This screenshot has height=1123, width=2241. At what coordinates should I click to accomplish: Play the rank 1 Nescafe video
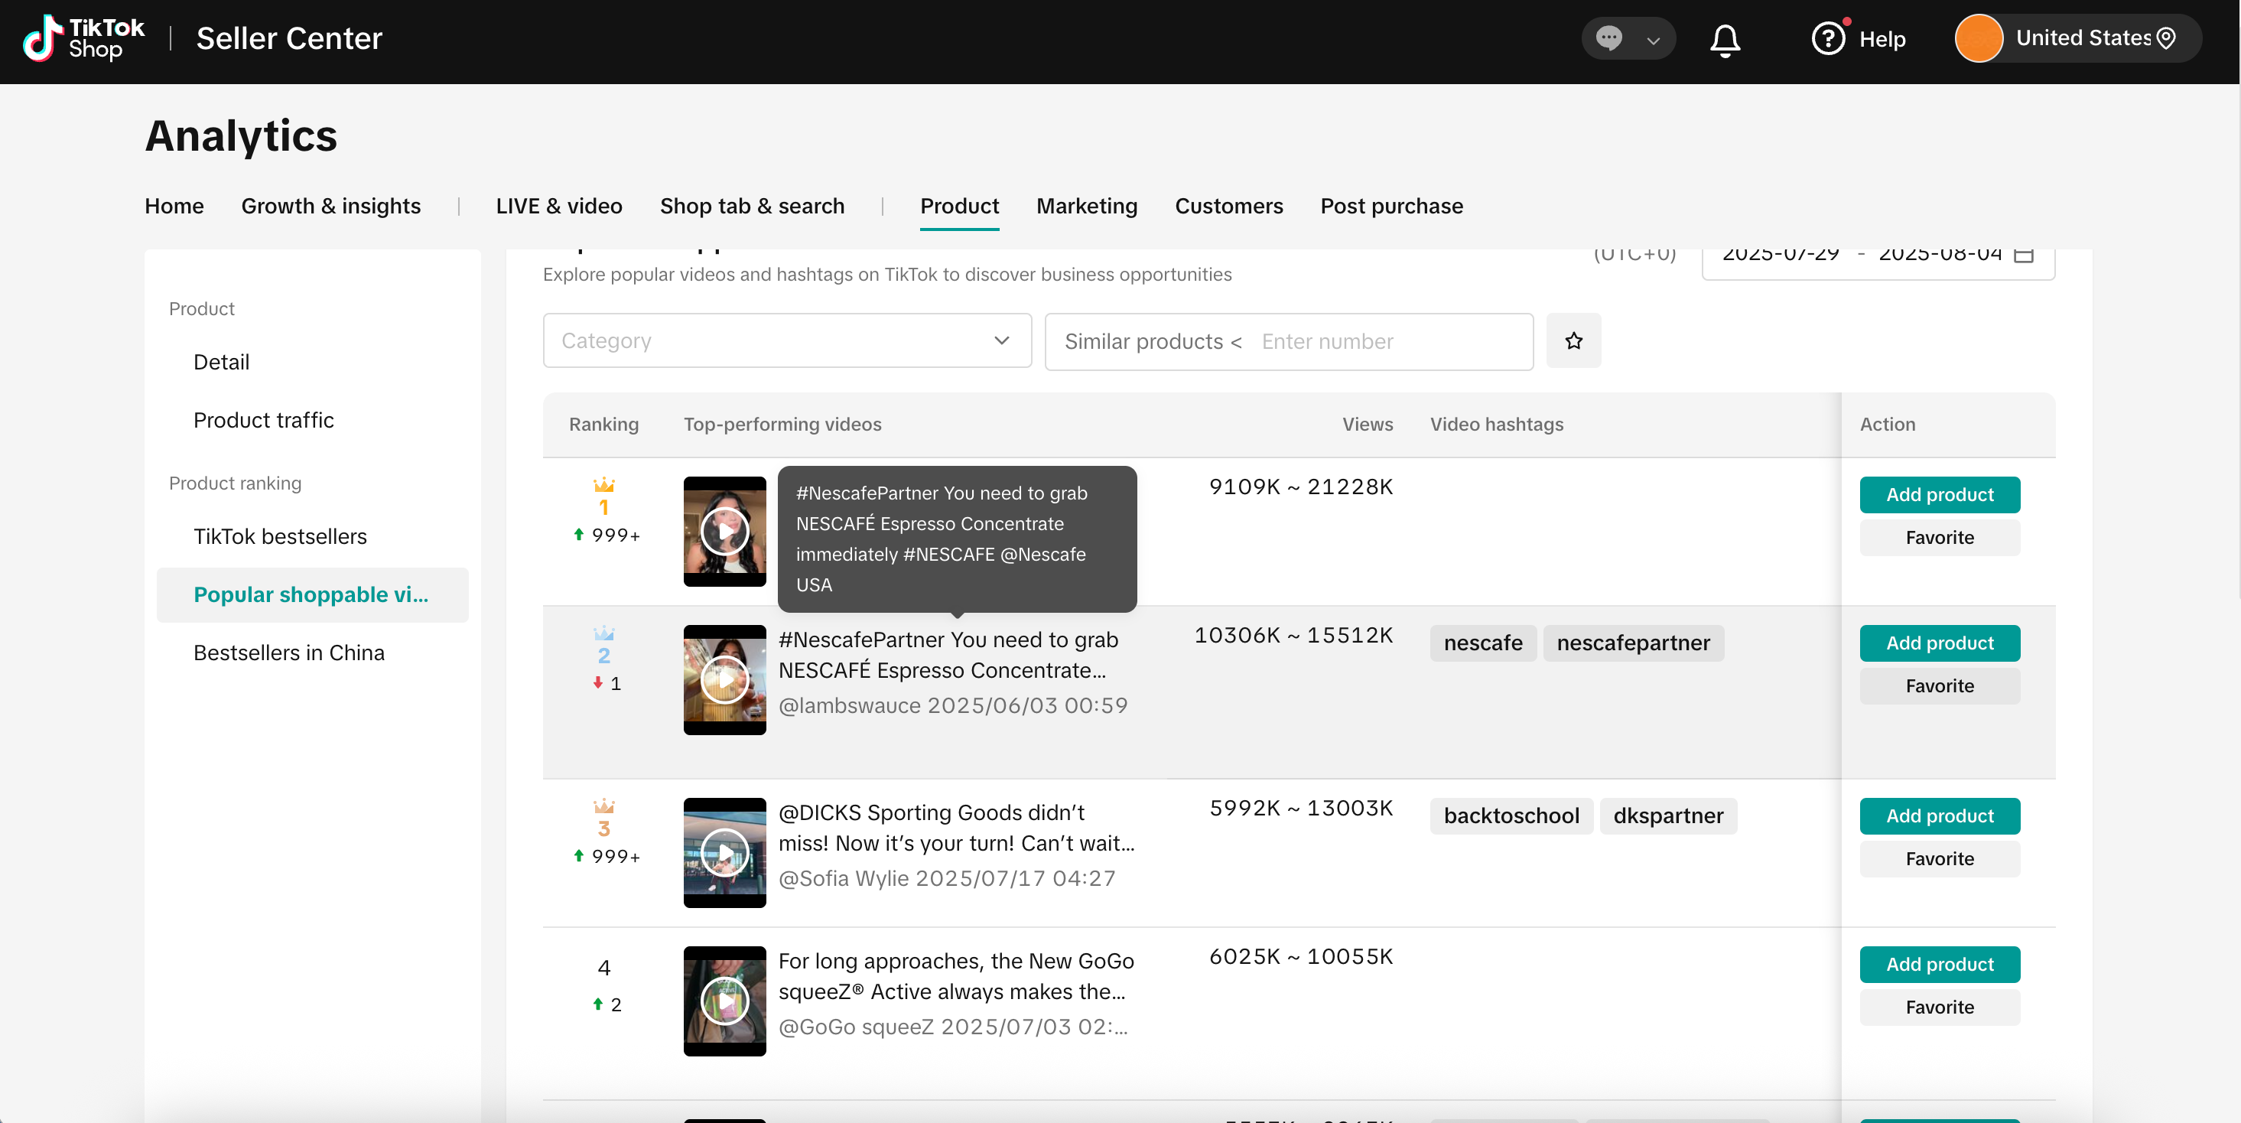pyautogui.click(x=724, y=532)
